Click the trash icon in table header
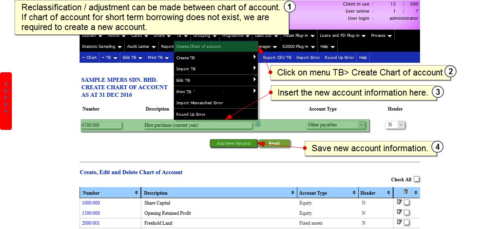Viewport: 500px width, 229px height. point(405,192)
